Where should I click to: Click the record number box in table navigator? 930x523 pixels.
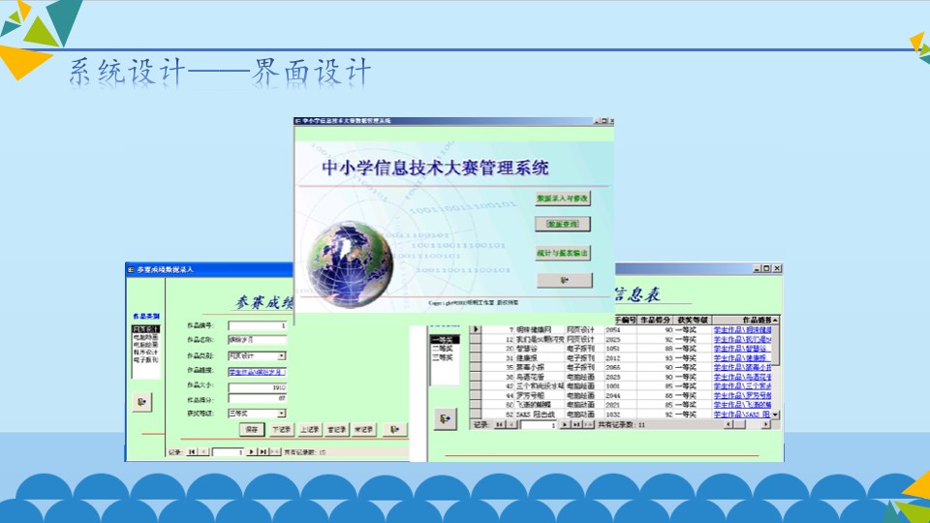click(539, 424)
